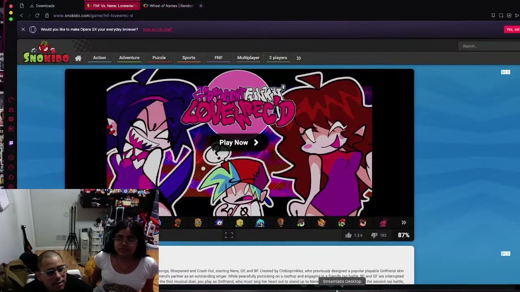Open the orange fox character game icon
The width and height of the screenshot is (520, 292).
click(x=321, y=223)
